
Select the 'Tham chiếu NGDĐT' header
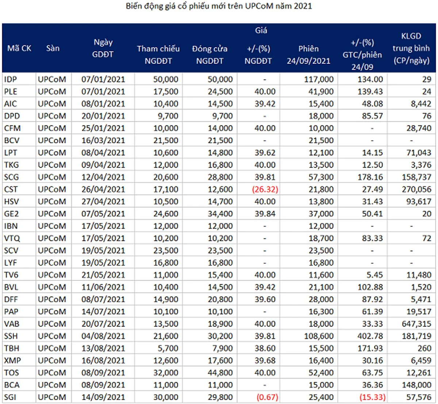[x=158, y=54]
